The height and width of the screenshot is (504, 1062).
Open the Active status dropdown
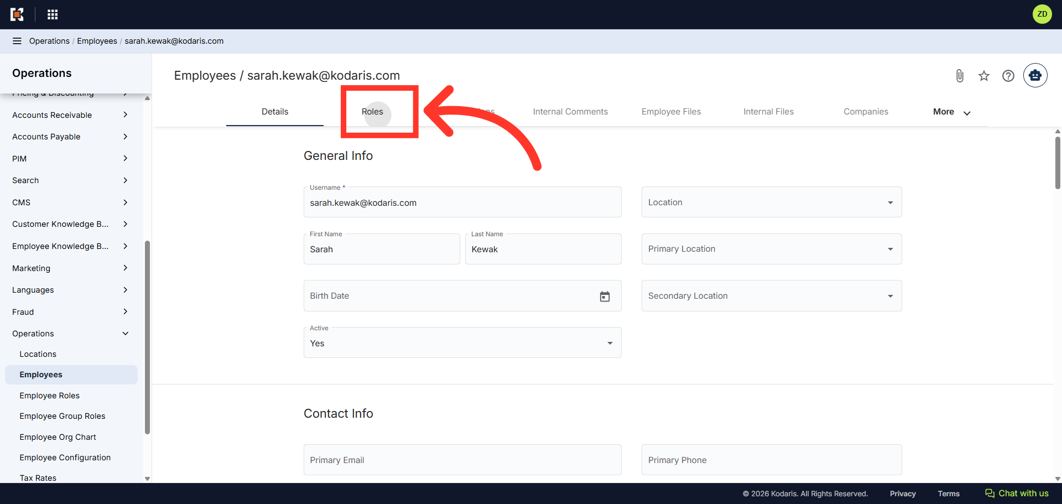click(x=462, y=342)
